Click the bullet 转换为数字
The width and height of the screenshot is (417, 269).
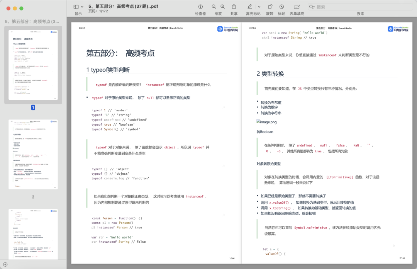(269, 107)
